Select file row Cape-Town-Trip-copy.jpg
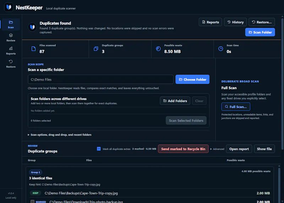Screen dimensions: 284x203 click(x=150, y=193)
